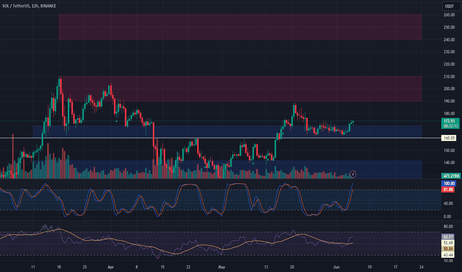
Task: Open the USDT currency selector
Action: (451, 6)
